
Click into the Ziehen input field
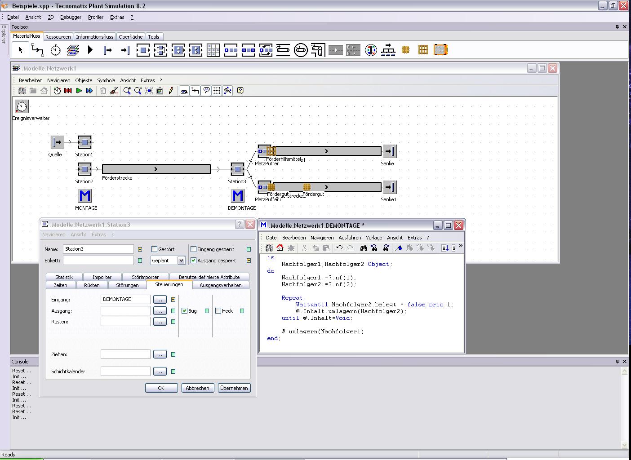125,354
